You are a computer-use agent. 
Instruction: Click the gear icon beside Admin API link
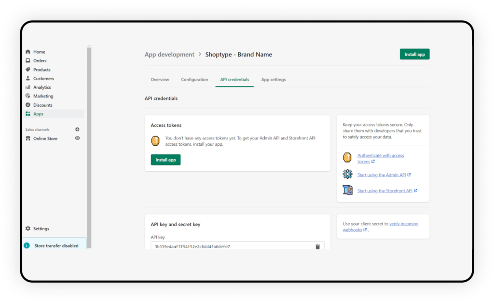coord(347,174)
